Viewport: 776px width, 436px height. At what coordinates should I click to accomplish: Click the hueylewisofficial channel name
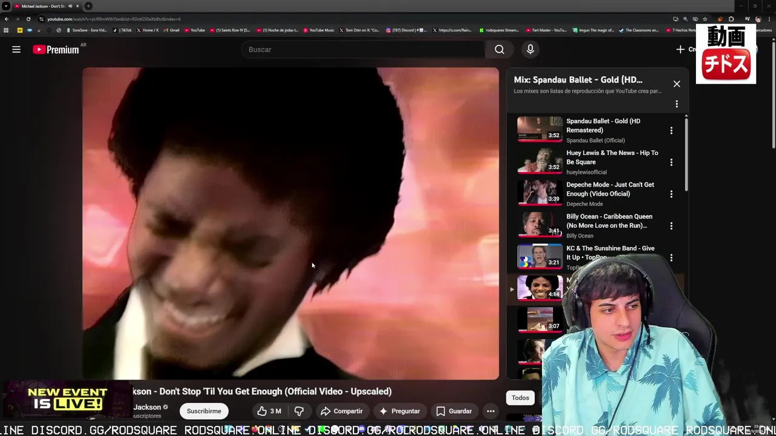(x=586, y=173)
